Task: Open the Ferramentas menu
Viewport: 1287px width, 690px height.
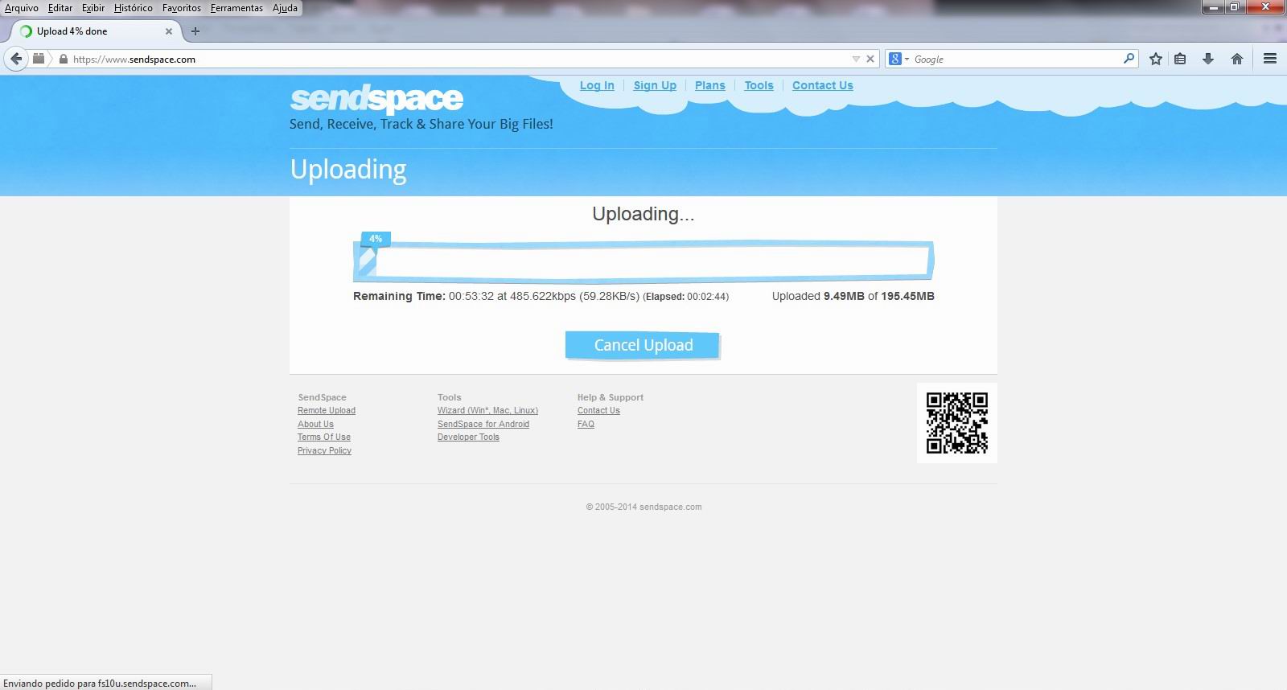Action: pyautogui.click(x=236, y=8)
